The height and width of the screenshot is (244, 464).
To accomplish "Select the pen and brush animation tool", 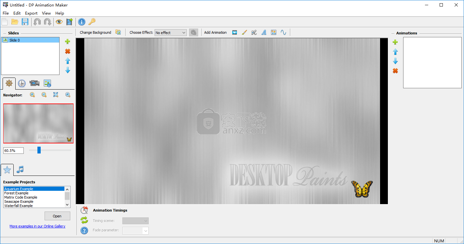I will pos(254,32).
